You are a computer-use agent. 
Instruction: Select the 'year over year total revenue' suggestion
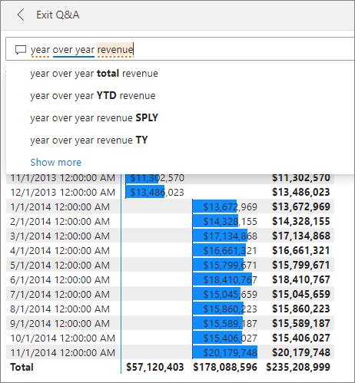pyautogui.click(x=95, y=74)
